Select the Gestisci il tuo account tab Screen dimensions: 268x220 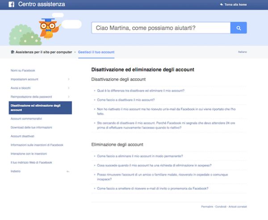coord(96,52)
